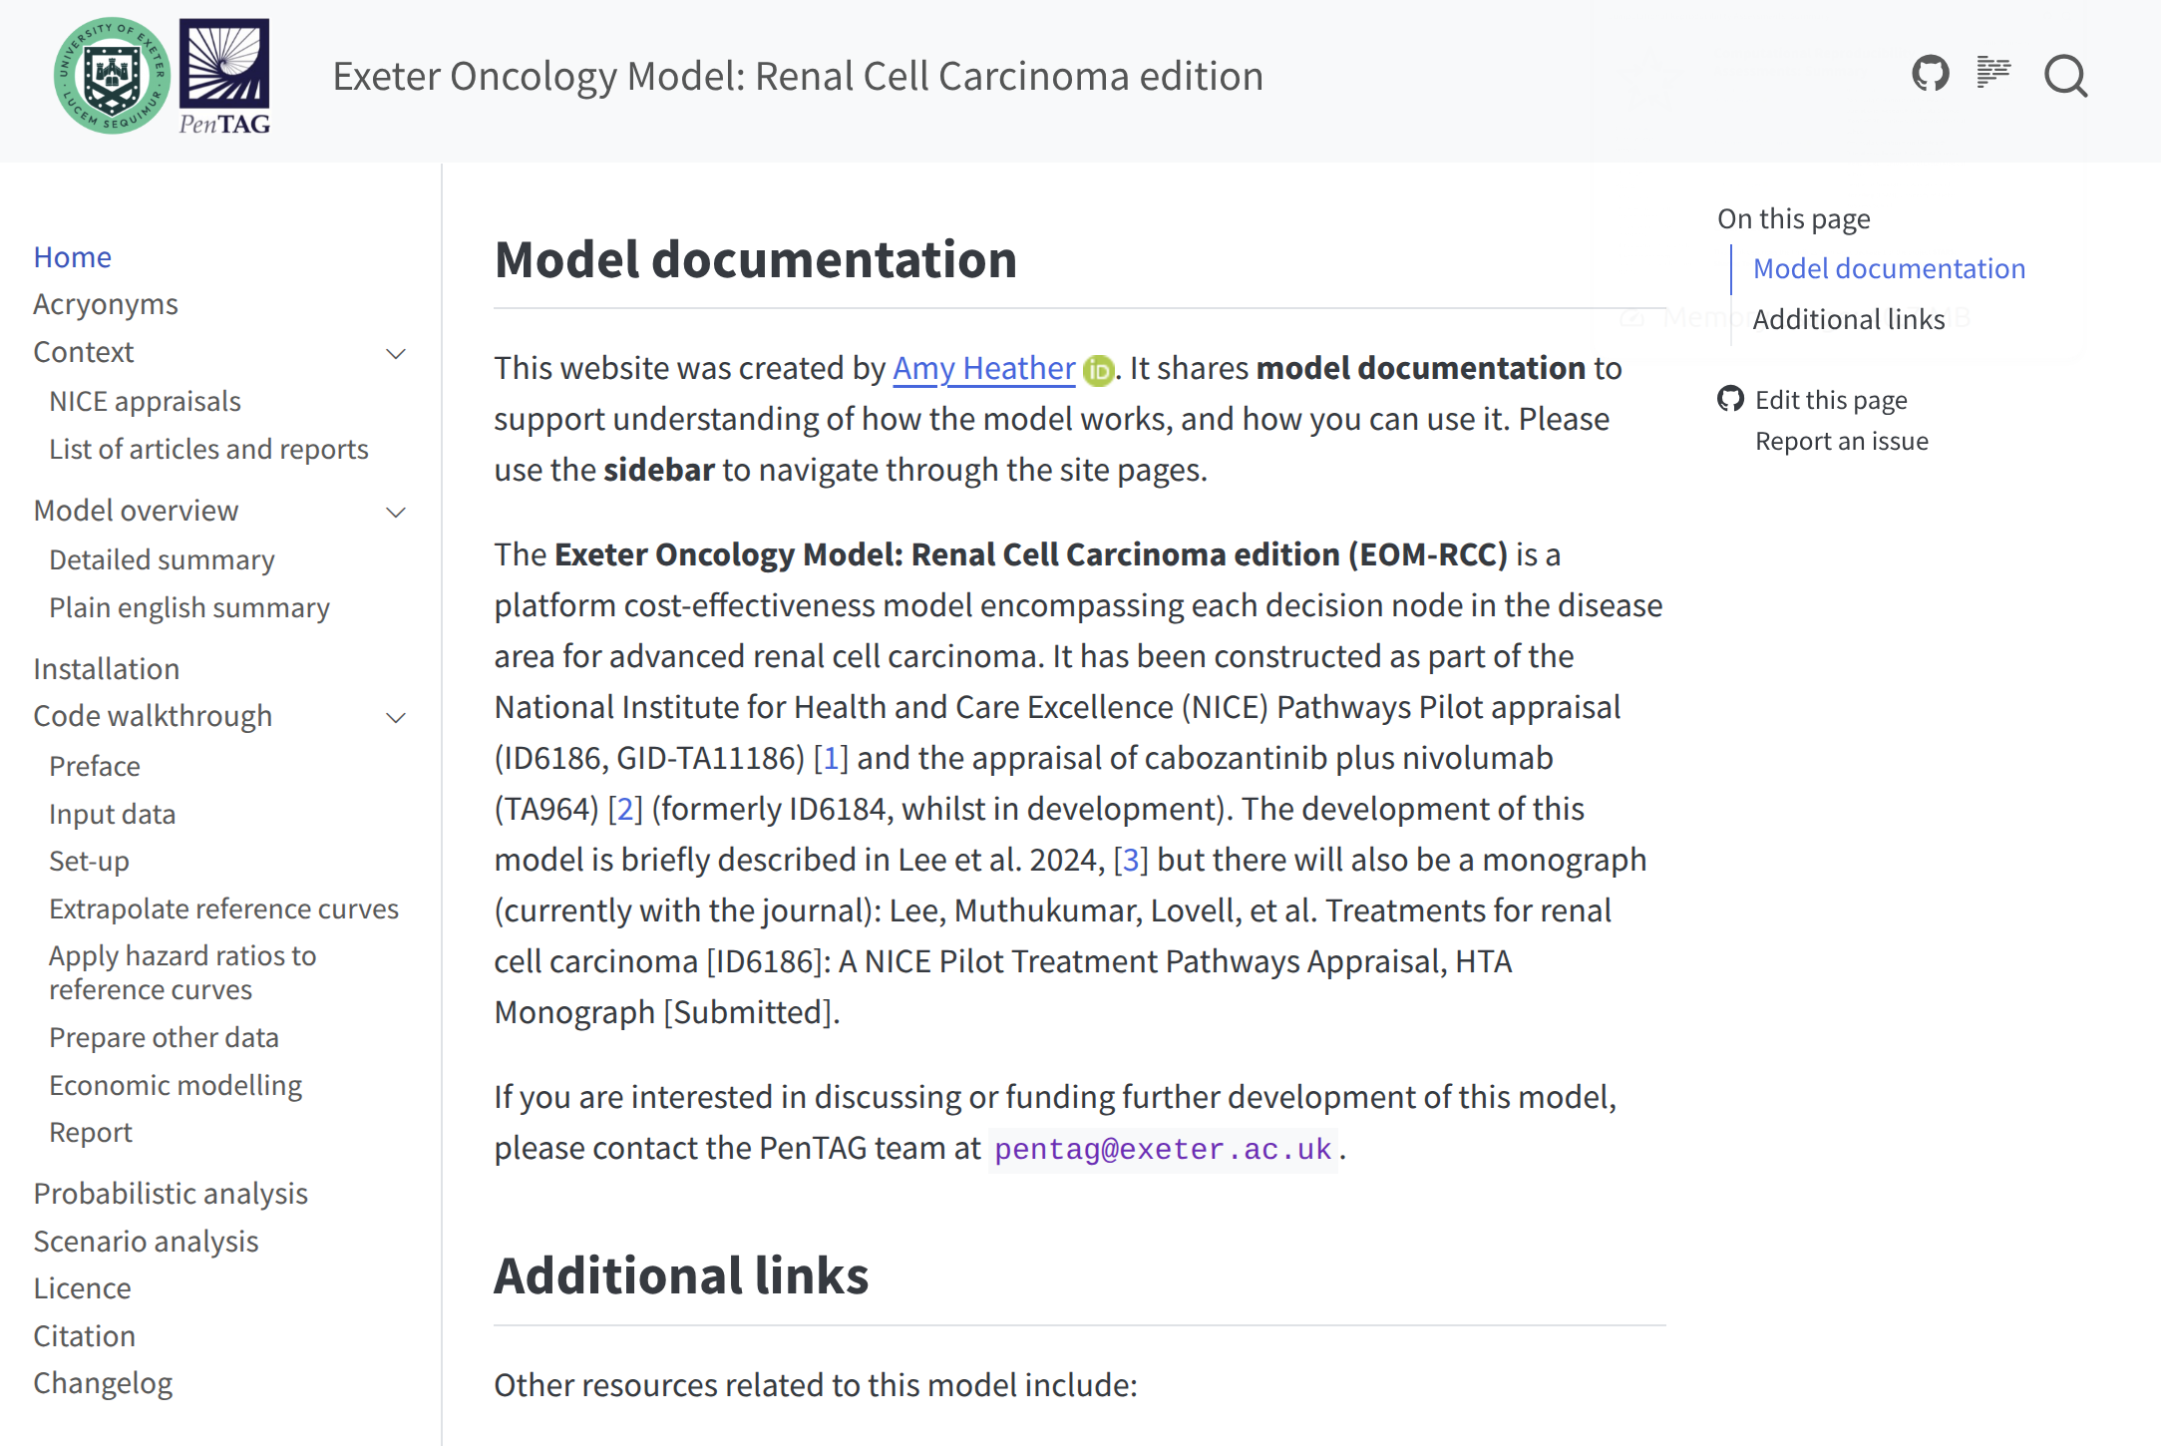Click the pentag@exeter.ac.uk email text
The image size is (2161, 1446).
[x=1163, y=1150]
